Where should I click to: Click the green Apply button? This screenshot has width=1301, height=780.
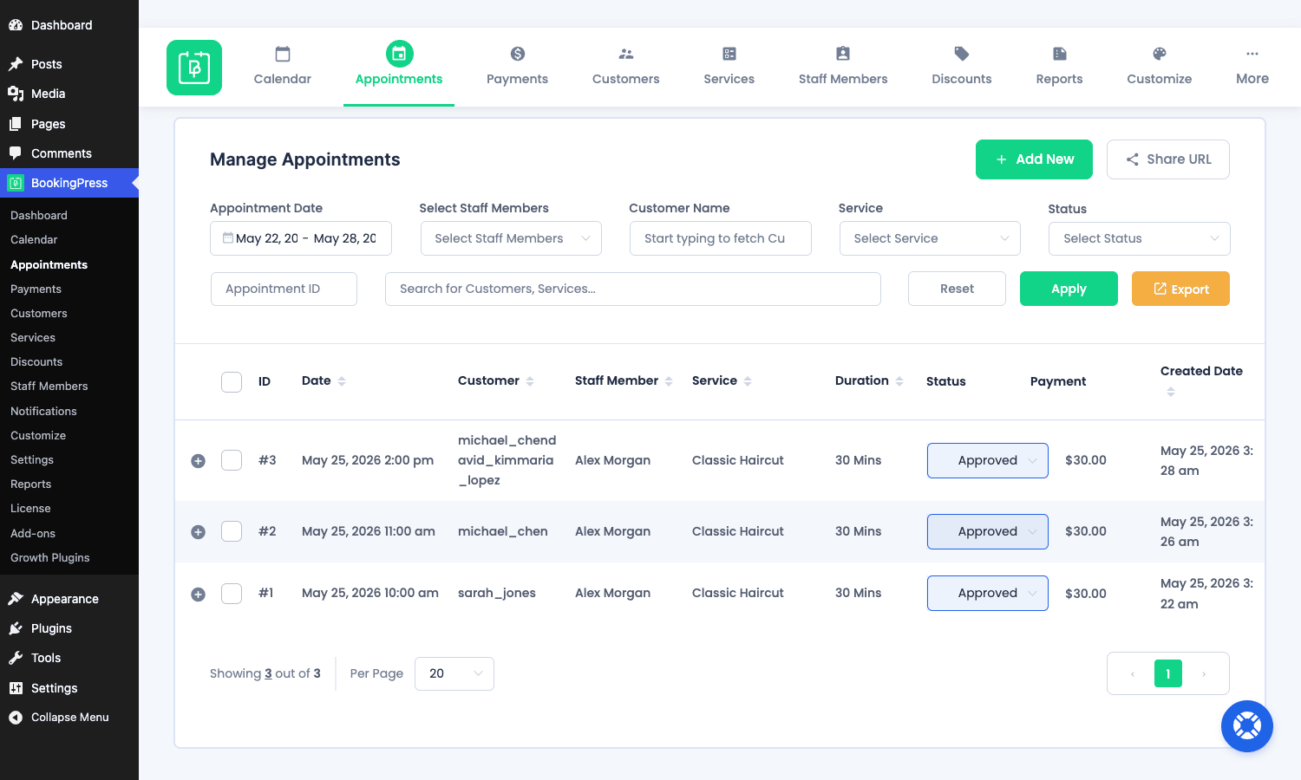[x=1069, y=289]
